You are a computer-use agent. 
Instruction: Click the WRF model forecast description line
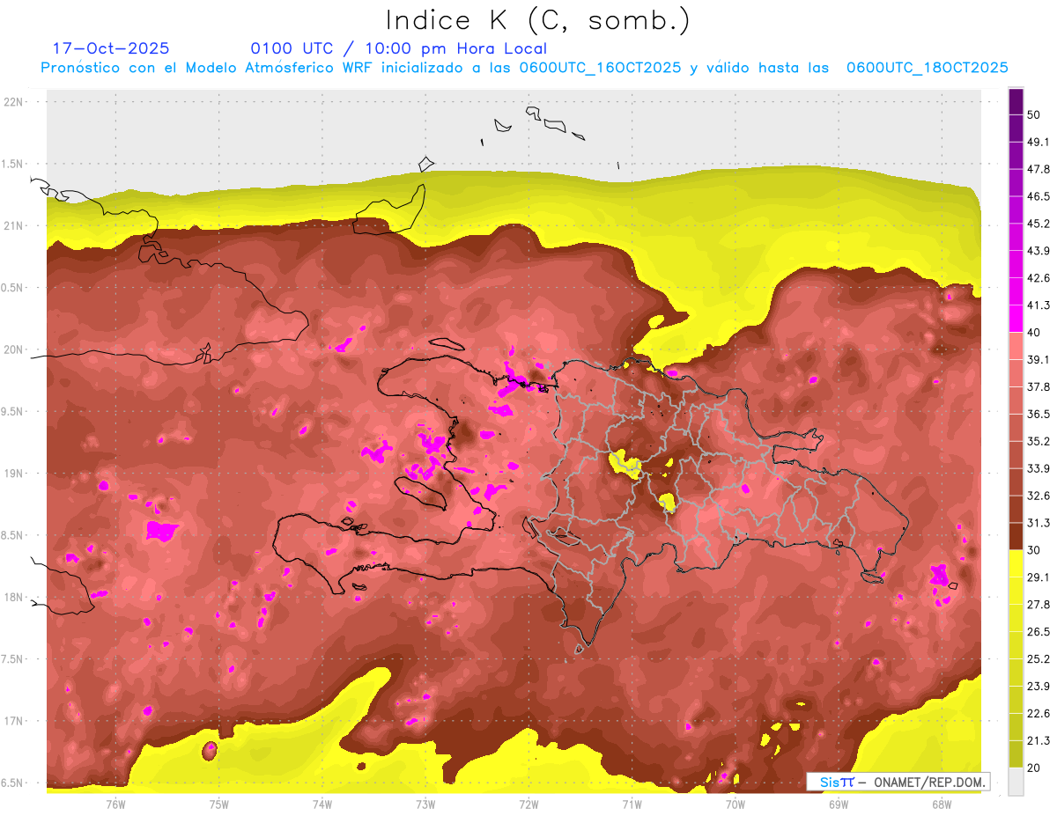click(524, 68)
